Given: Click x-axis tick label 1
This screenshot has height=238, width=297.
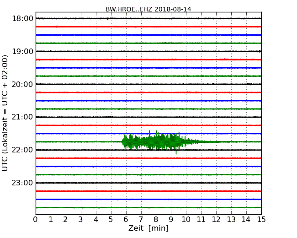Looking at the screenshot, I should pyautogui.click(x=51, y=219).
